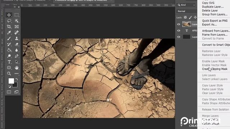Hide the bottom dark layer
230x129 pixels.
179,37
